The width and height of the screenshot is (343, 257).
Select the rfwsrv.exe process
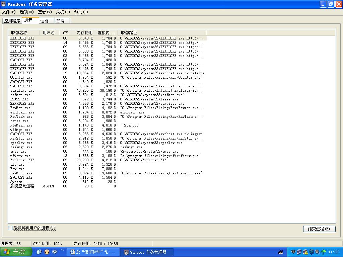tap(108, 156)
